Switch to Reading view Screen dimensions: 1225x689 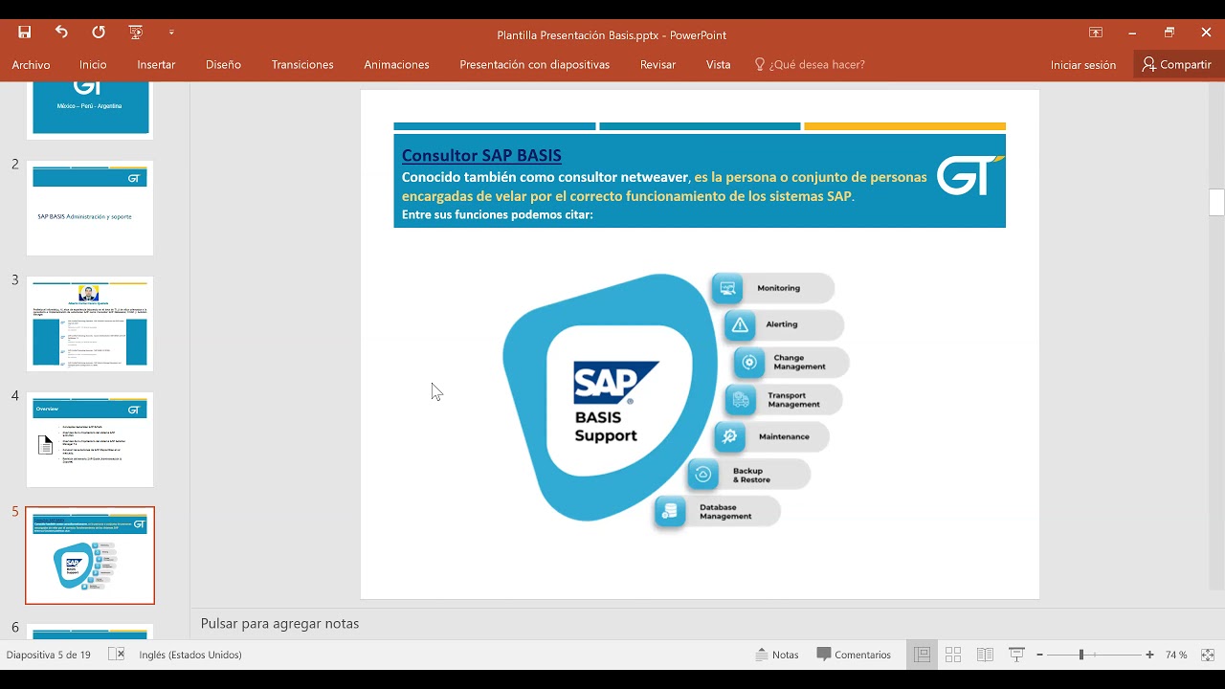click(985, 655)
